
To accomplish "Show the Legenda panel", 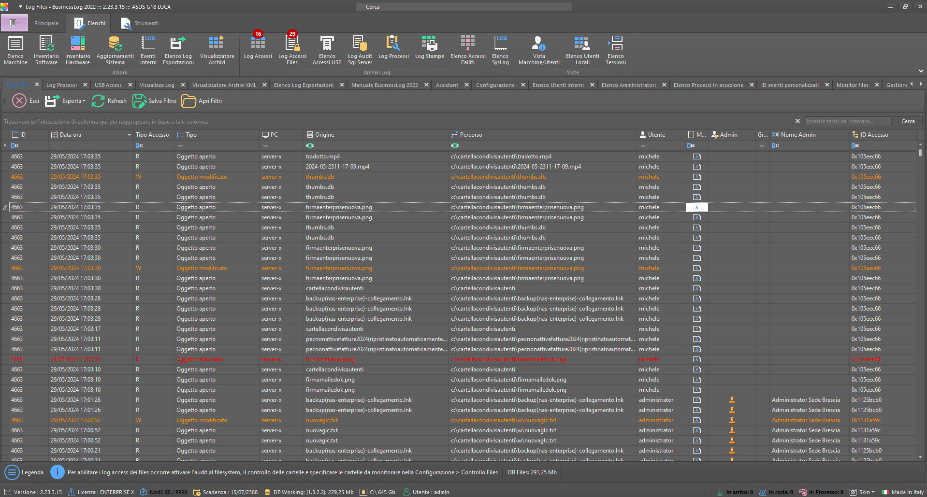I will click(x=25, y=472).
